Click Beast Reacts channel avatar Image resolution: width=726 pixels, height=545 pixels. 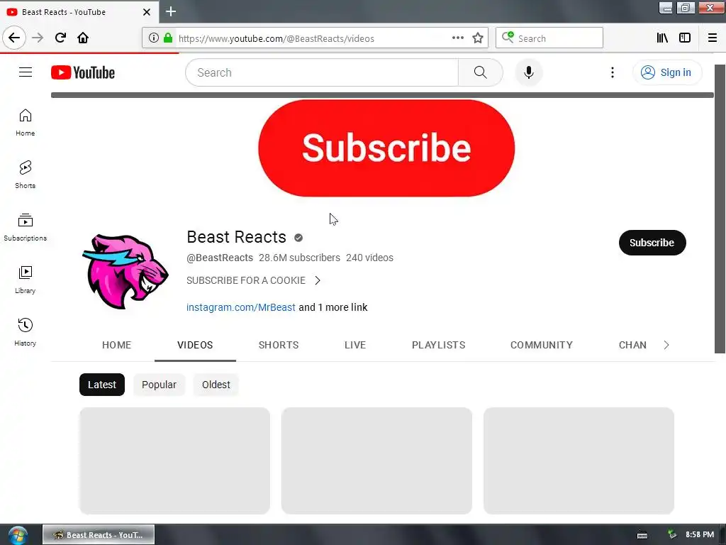click(125, 272)
